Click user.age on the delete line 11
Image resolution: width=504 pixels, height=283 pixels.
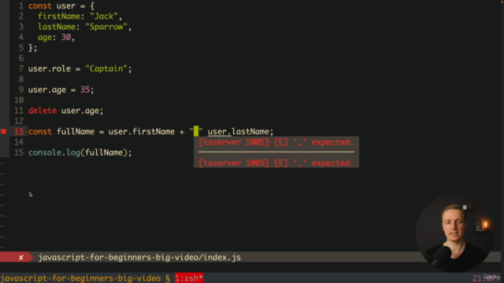80,111
